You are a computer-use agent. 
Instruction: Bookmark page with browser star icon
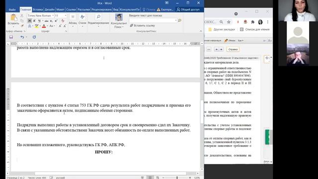point(229,22)
